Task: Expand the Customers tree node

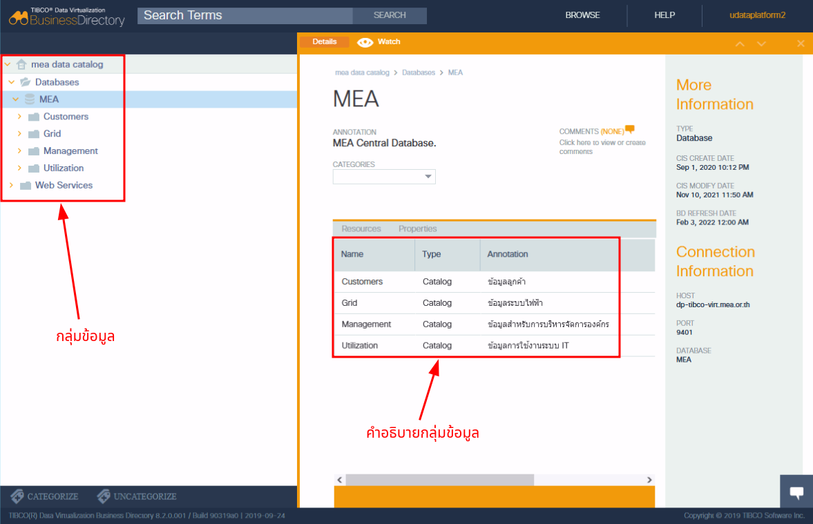Action: click(x=19, y=117)
